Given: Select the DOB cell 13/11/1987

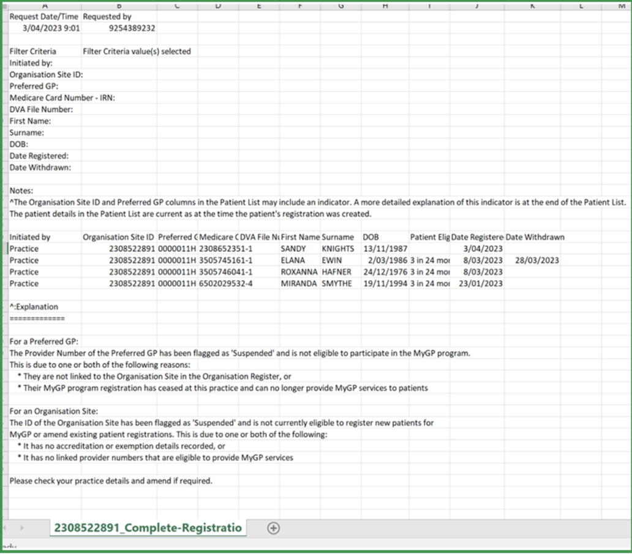Looking at the screenshot, I should point(385,248).
